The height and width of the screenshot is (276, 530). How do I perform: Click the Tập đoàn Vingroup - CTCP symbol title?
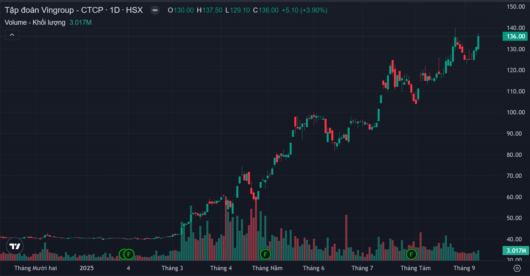[x=54, y=10]
